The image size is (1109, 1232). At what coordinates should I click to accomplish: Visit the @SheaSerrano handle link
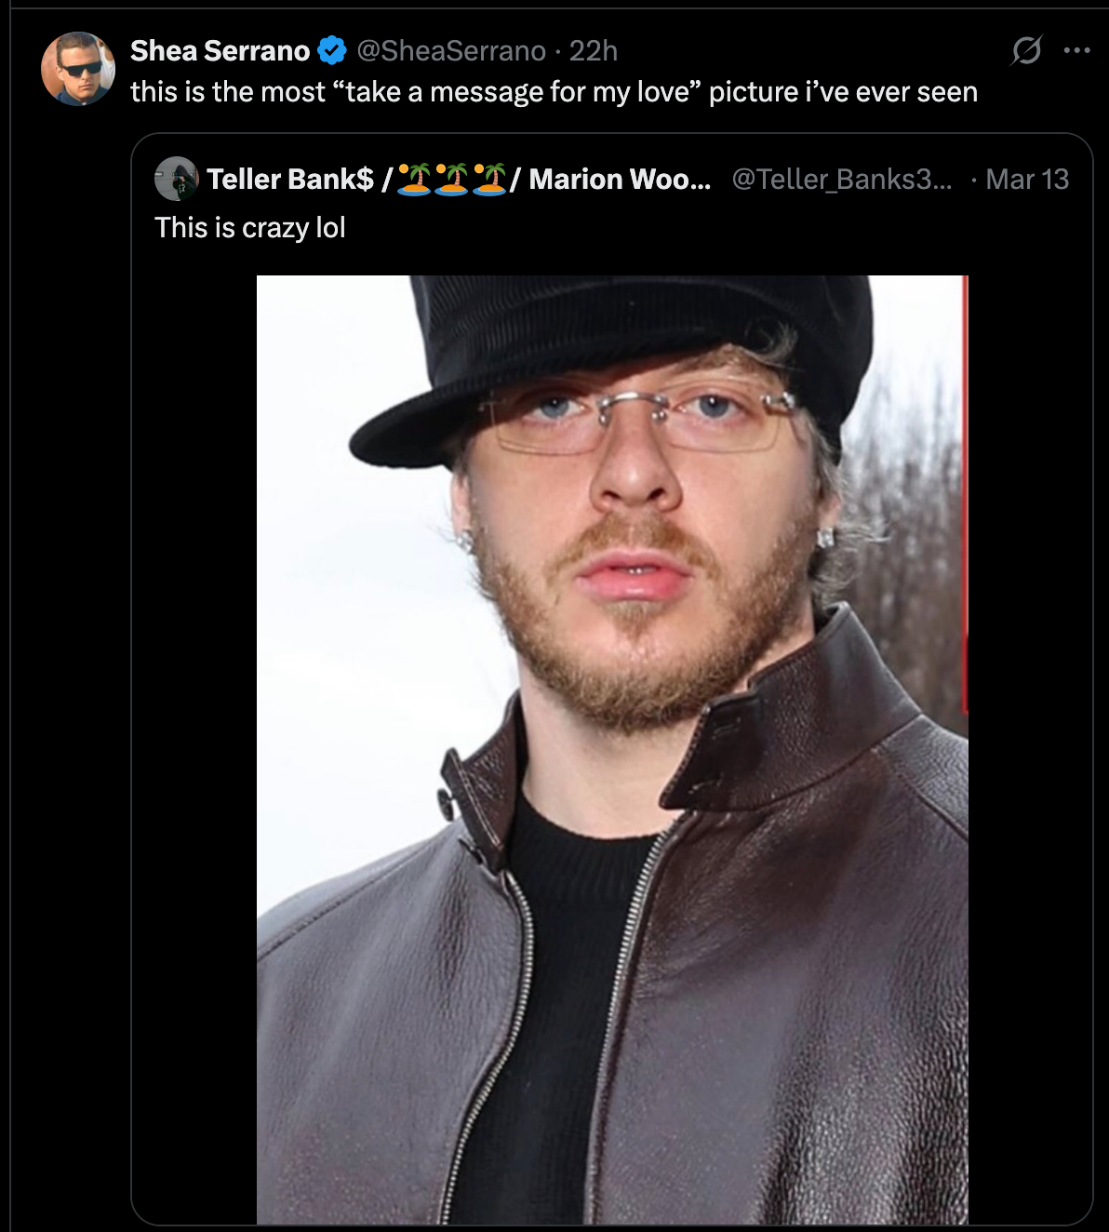click(x=451, y=50)
